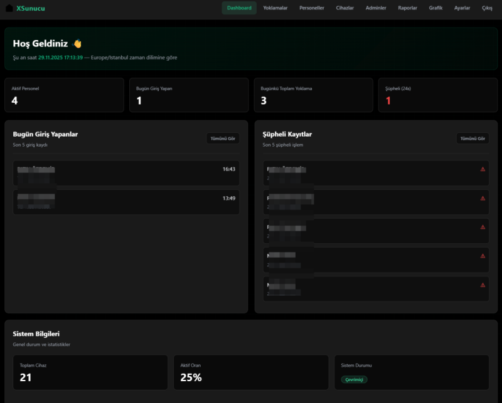
Task: Click the Aktif Personel card
Action: (65, 95)
